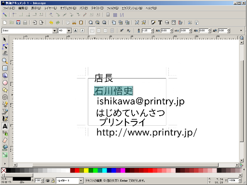Select the Rectangle tool
Screen dimensions: 247x185
pyautogui.click(x=5, y=68)
